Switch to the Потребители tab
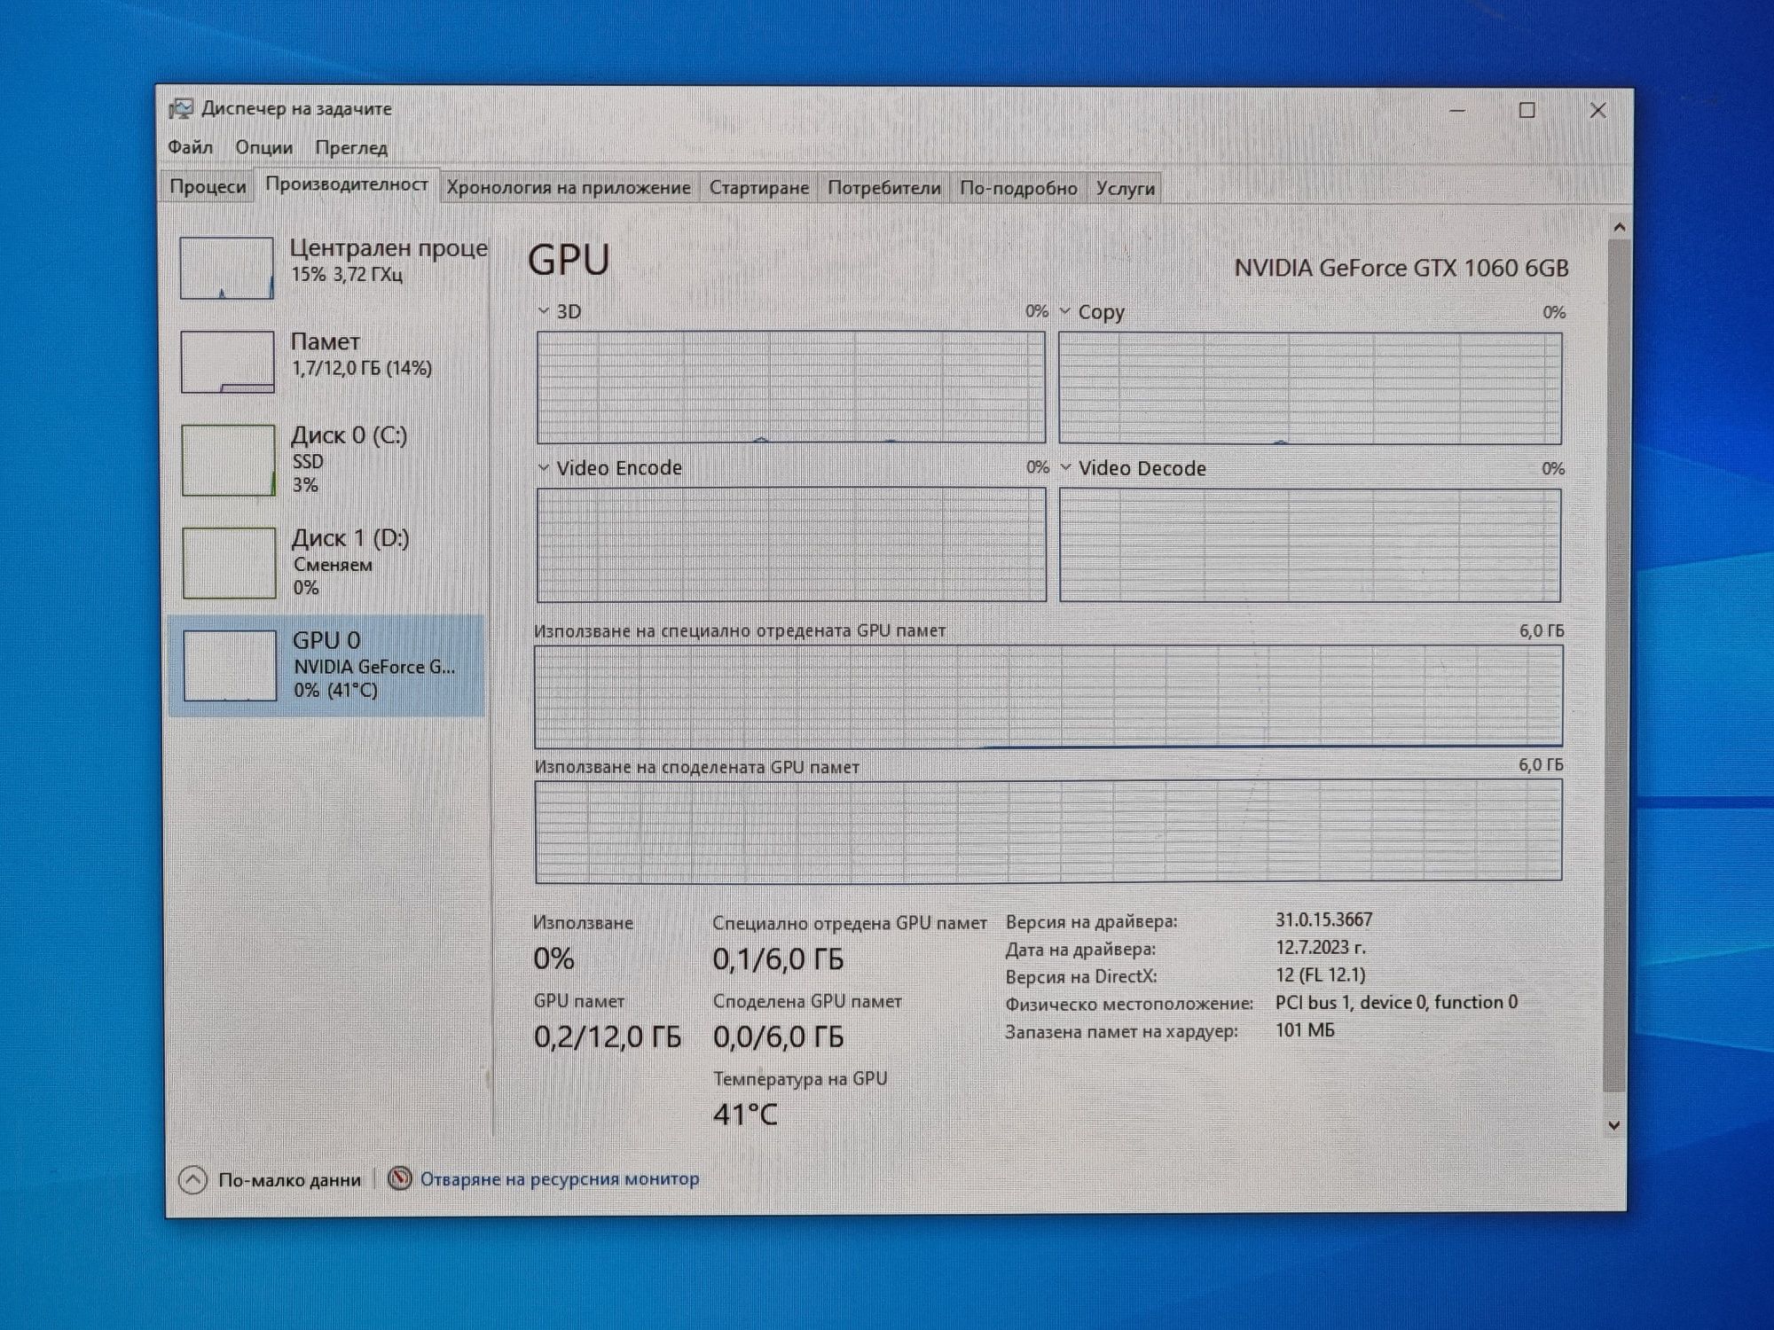 (x=884, y=188)
